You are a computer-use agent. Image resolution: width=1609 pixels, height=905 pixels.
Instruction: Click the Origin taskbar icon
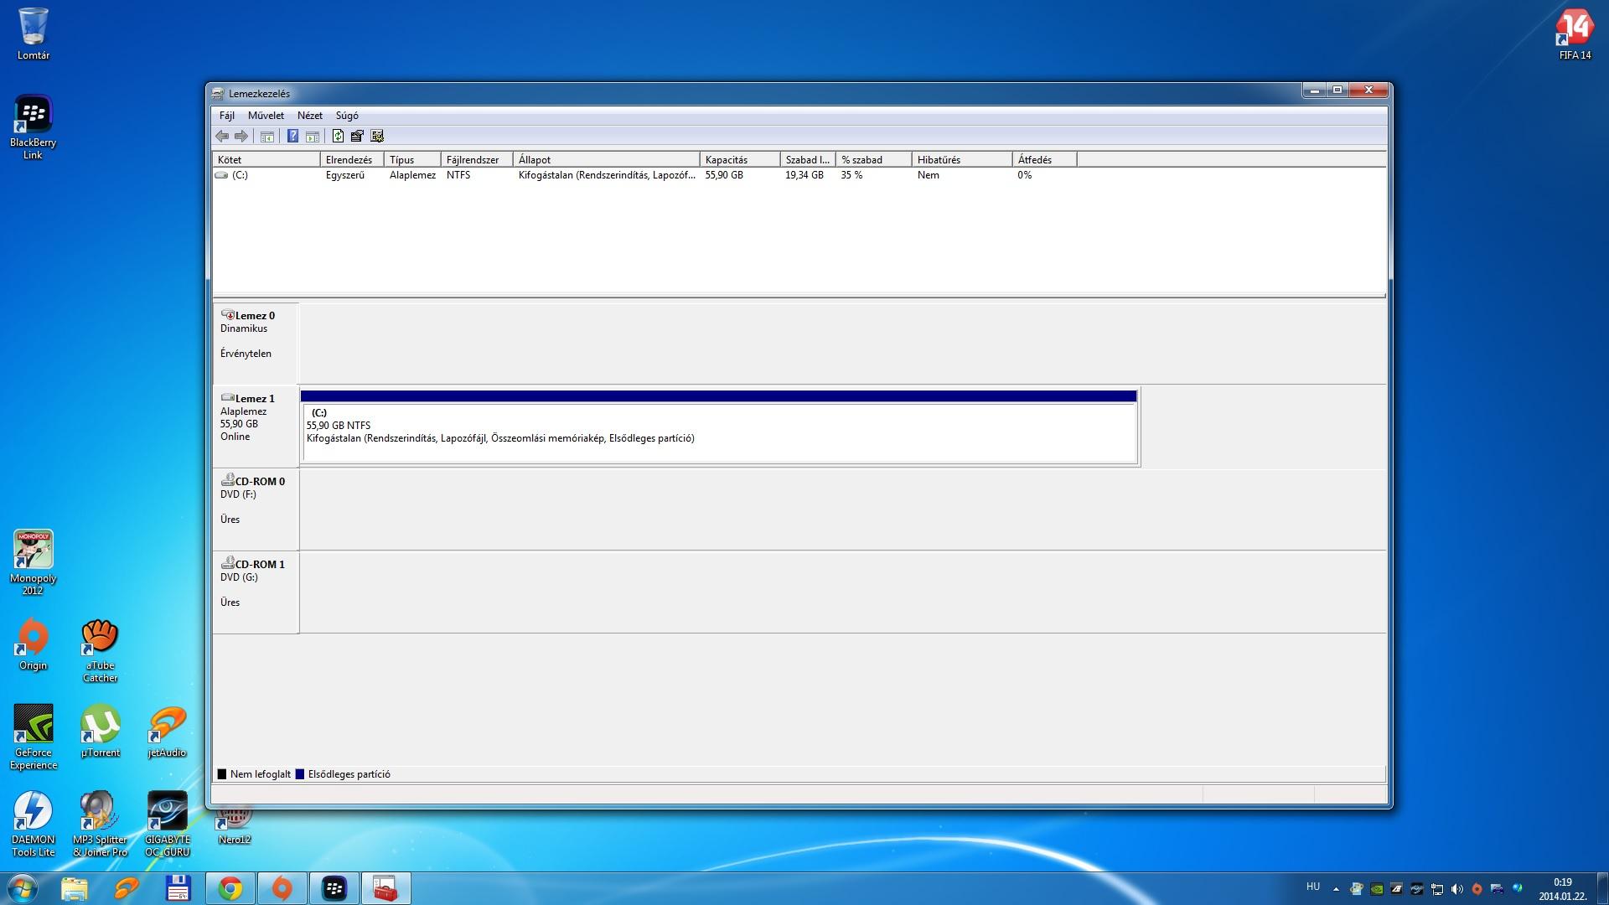[x=282, y=888]
